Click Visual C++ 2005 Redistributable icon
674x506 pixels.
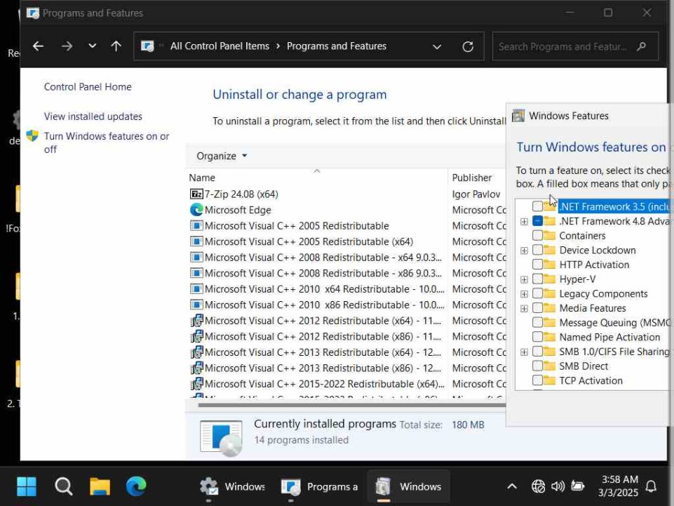pos(196,226)
